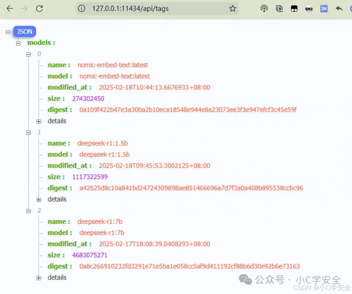
Task: Reload the api/tags page
Action: [x=39, y=8]
